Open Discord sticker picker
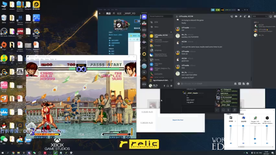Image resolution: width=276 pixels, height=155 pixels. point(244,84)
